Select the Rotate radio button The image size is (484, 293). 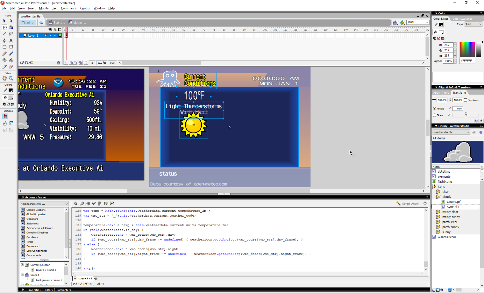(435, 109)
